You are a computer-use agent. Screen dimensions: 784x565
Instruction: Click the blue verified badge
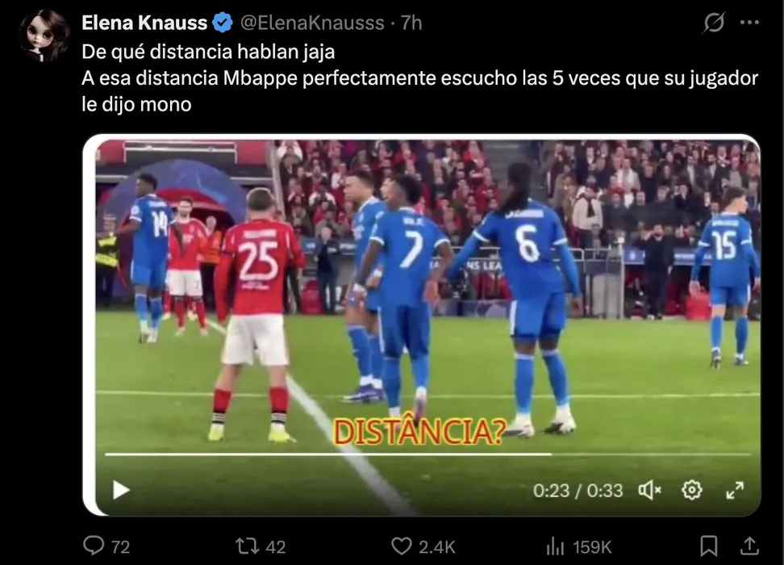tap(223, 23)
